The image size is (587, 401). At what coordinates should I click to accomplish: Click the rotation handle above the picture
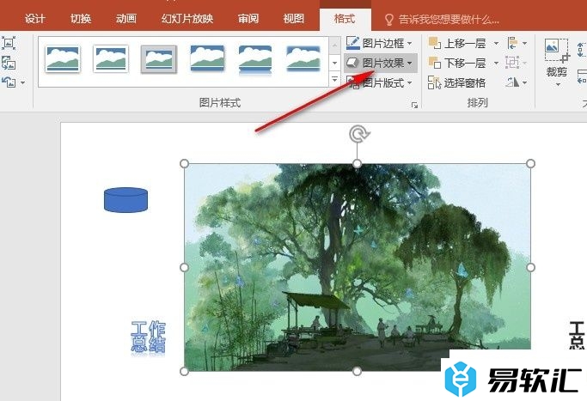click(x=358, y=133)
